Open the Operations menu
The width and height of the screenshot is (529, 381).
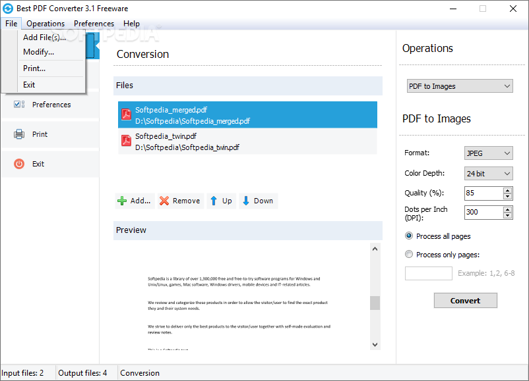pyautogui.click(x=46, y=24)
